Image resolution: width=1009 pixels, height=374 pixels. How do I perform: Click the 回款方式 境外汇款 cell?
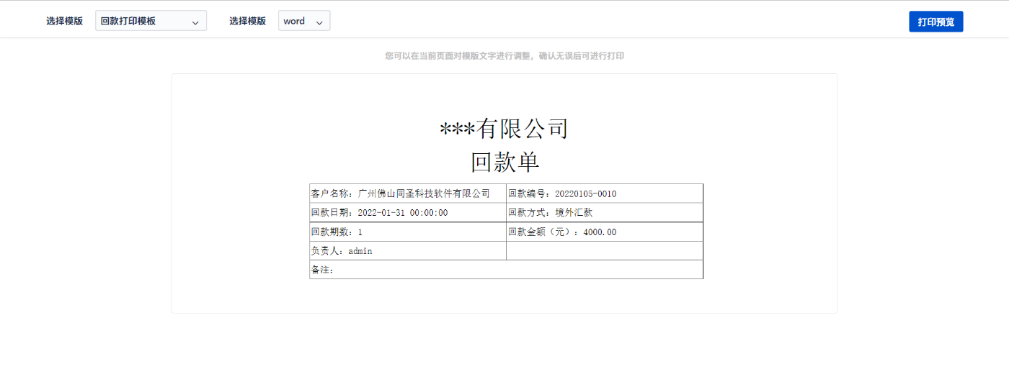(604, 213)
